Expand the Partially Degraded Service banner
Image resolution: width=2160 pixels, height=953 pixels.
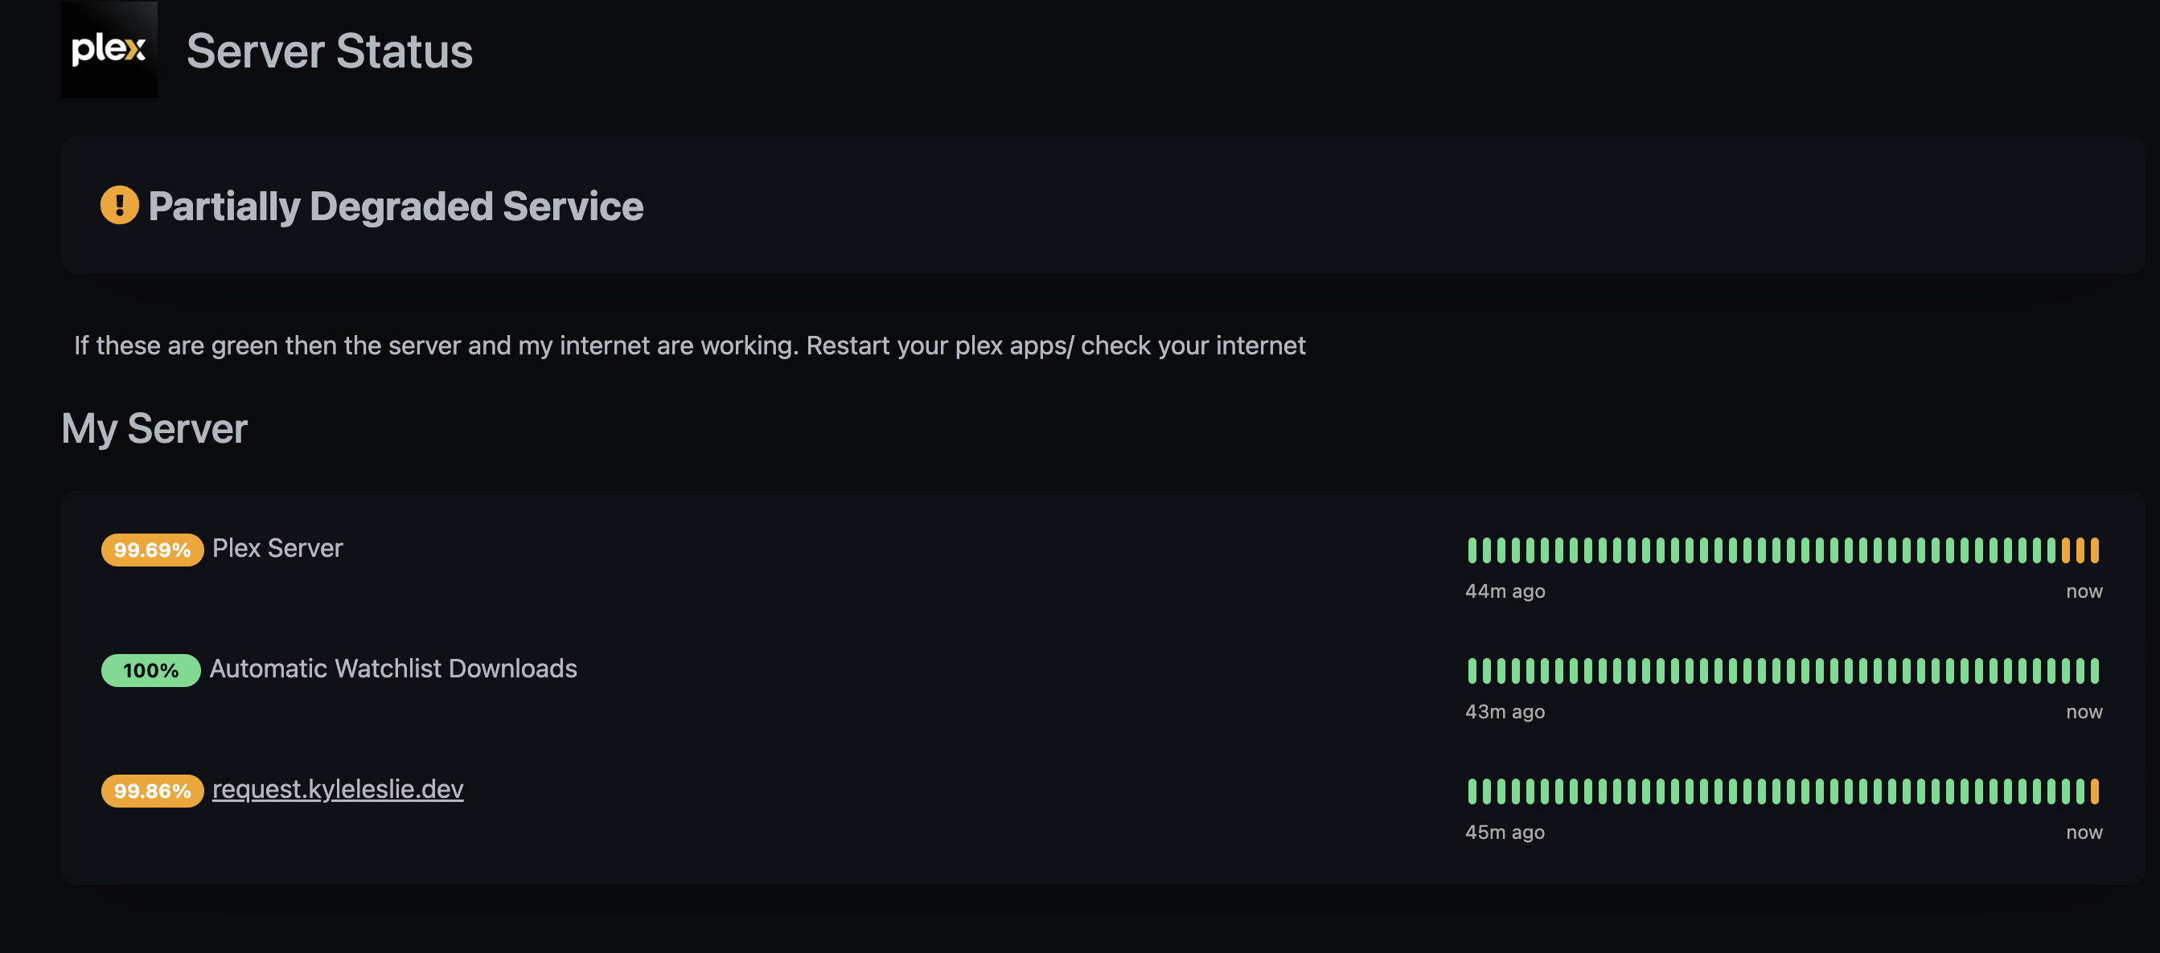coord(394,206)
